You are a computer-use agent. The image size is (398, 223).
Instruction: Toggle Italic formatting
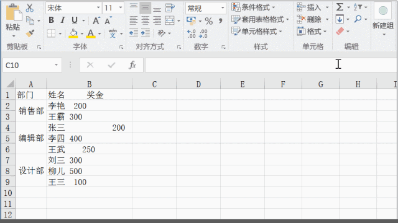click(63, 20)
